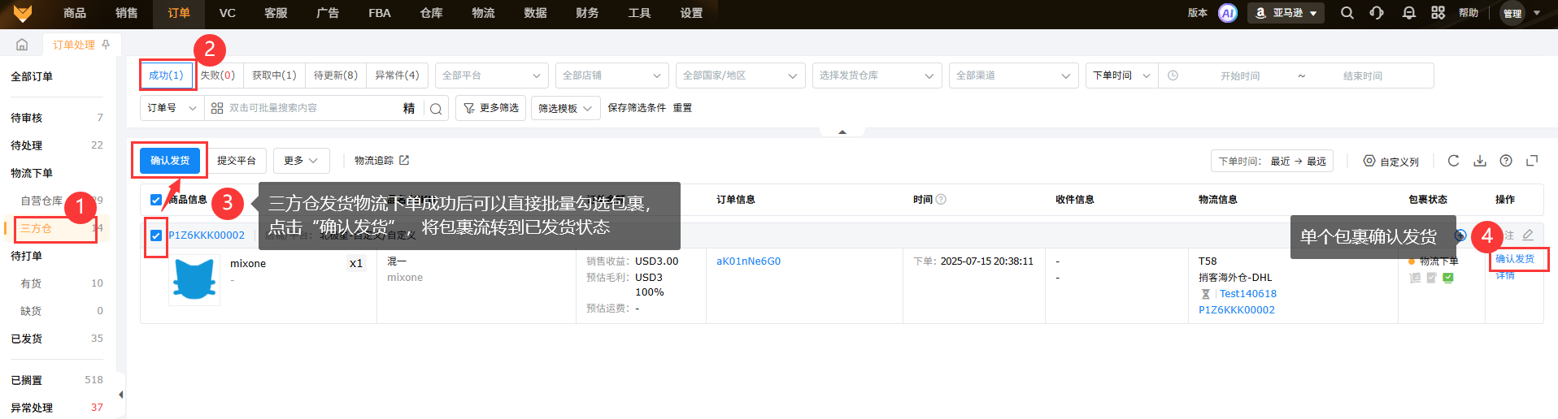Open order link aK01nNe6G0

coord(748,261)
